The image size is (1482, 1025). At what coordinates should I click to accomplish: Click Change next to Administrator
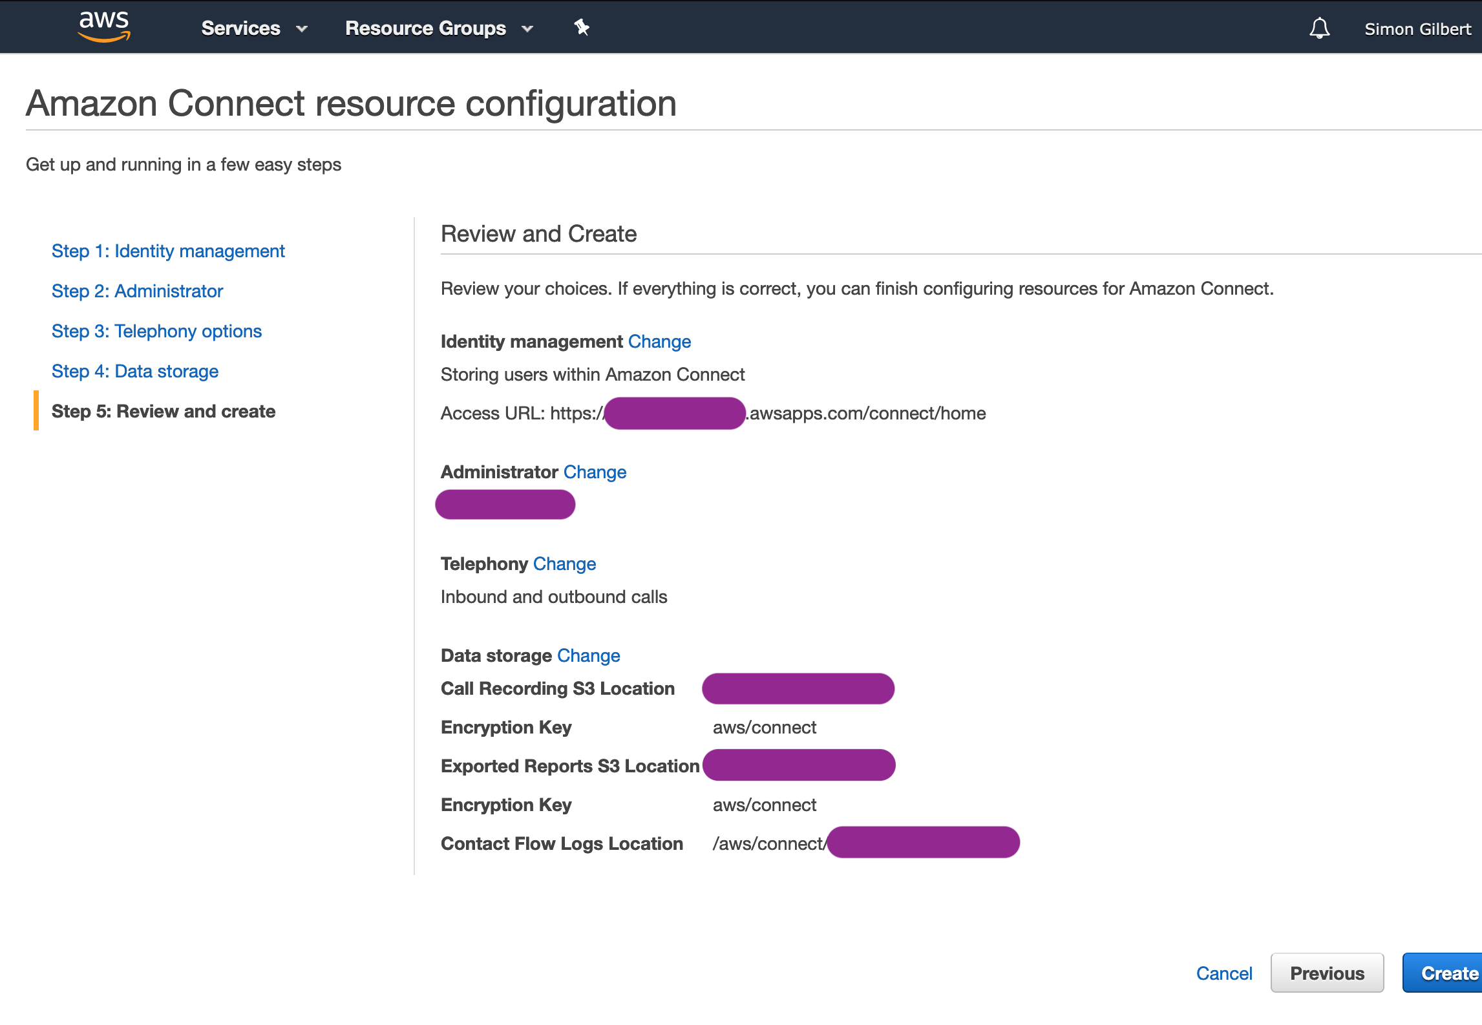click(x=595, y=472)
